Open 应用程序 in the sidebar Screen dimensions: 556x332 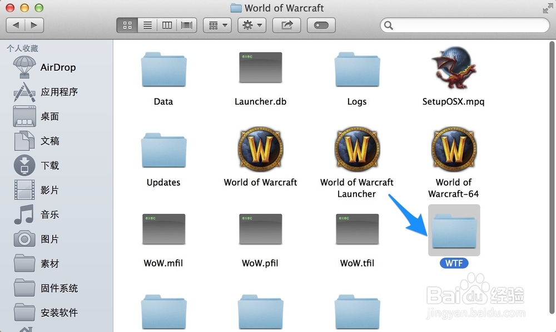45,92
